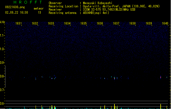Select the ICOM IC-575 53.7492 MHz USB text
The image size is (171, 109).
109,10
